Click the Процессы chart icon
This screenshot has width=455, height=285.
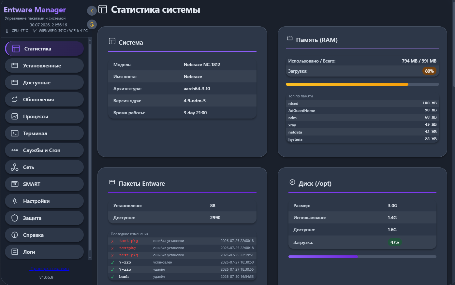pyautogui.click(x=15, y=116)
